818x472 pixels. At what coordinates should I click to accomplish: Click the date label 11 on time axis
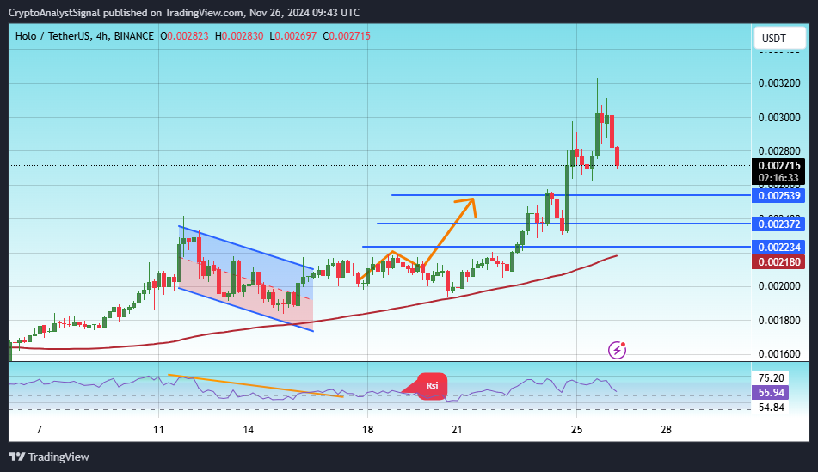tap(158, 430)
